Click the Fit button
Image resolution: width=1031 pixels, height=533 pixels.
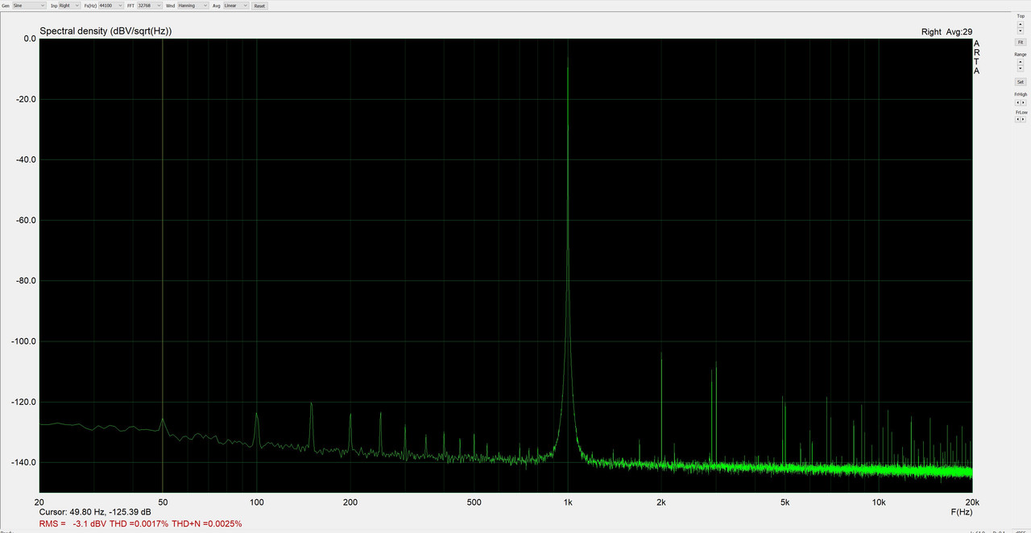click(x=1021, y=42)
